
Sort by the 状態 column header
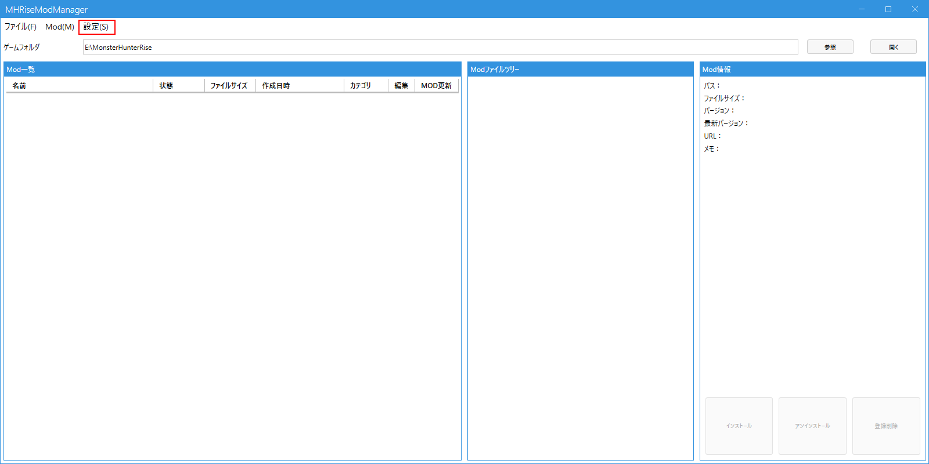click(179, 85)
